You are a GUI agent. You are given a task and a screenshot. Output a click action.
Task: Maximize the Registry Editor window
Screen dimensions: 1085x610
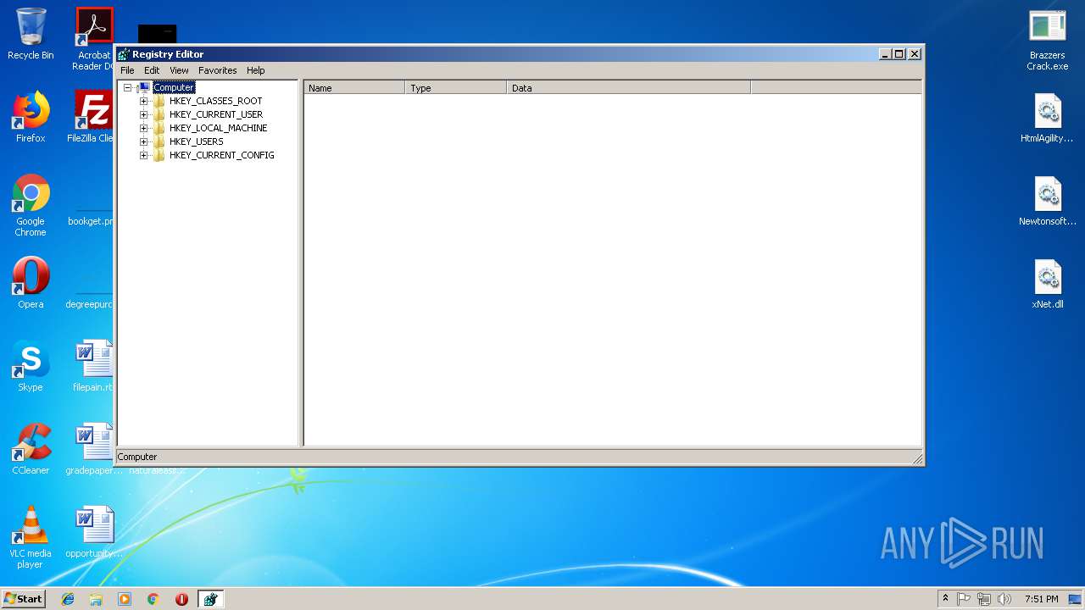point(899,54)
